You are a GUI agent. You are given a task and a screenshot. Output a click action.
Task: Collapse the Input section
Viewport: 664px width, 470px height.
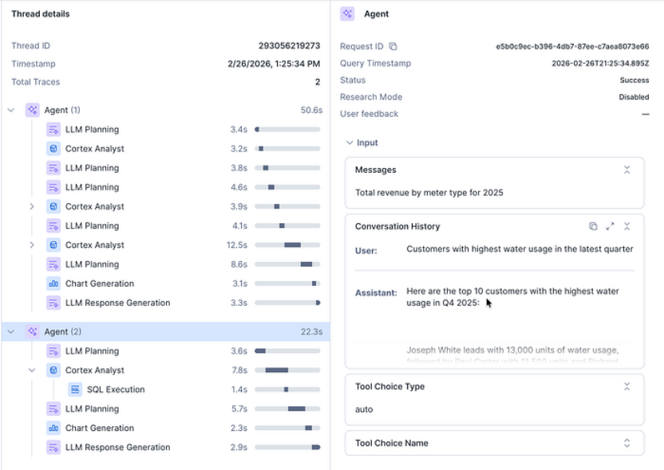[349, 143]
